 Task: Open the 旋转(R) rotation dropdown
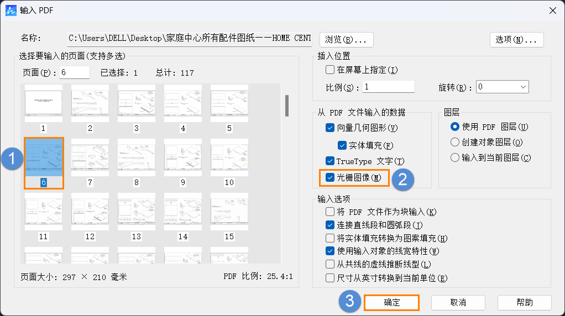[503, 87]
